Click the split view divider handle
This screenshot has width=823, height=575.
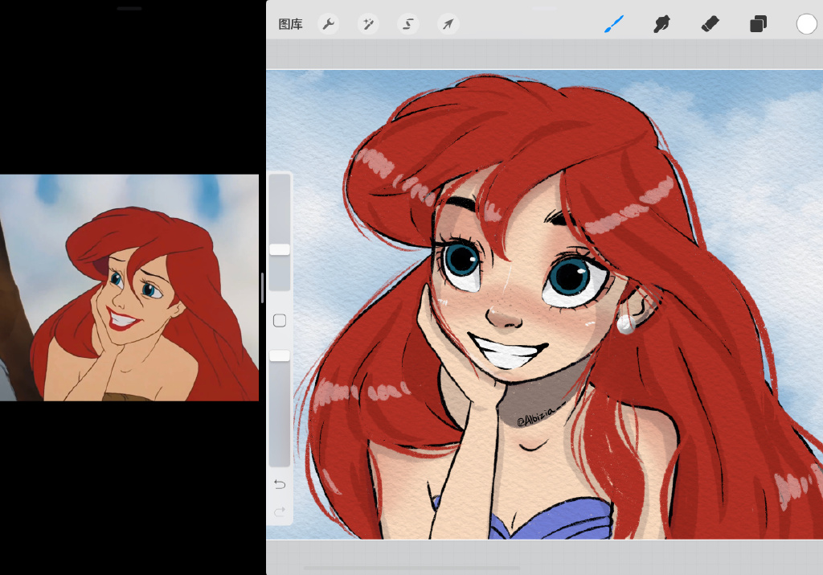click(x=262, y=288)
